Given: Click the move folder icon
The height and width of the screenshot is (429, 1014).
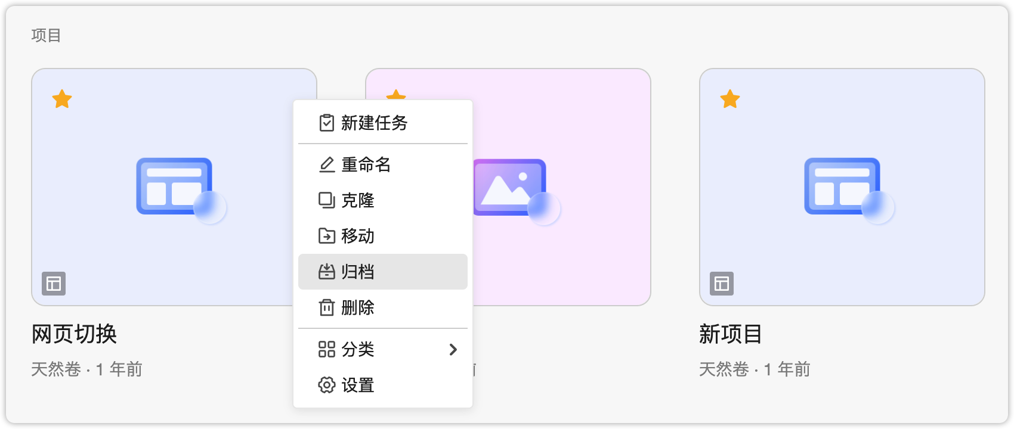Looking at the screenshot, I should click(326, 236).
